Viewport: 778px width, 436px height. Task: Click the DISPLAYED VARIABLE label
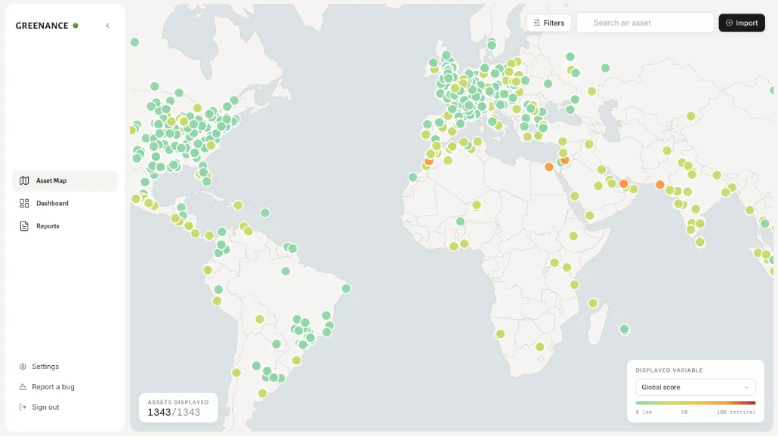[668, 370]
